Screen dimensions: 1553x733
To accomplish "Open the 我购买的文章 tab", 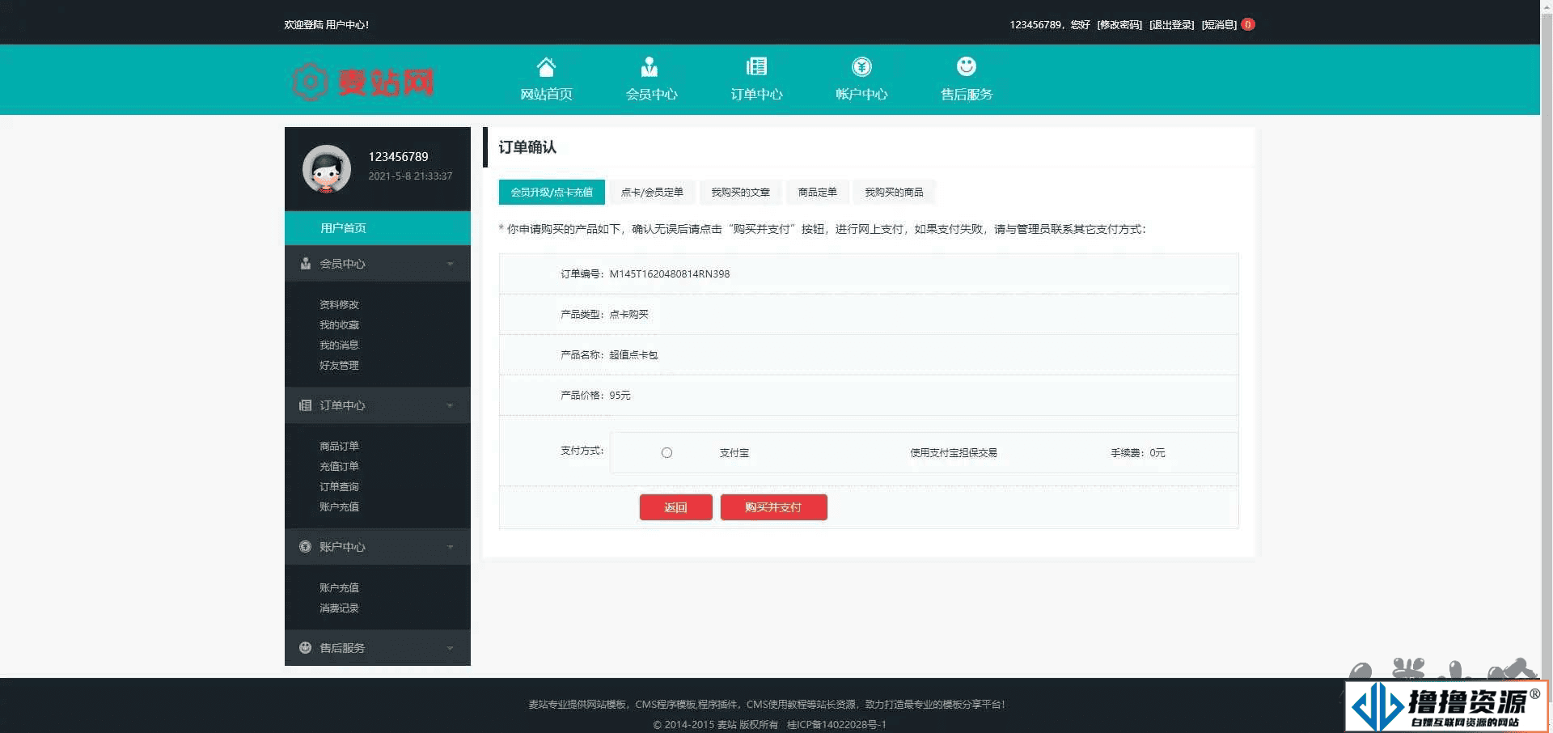I will [x=740, y=192].
